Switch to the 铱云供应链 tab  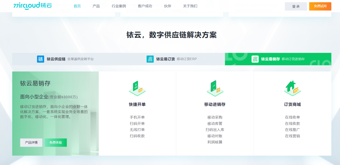tap(65, 59)
